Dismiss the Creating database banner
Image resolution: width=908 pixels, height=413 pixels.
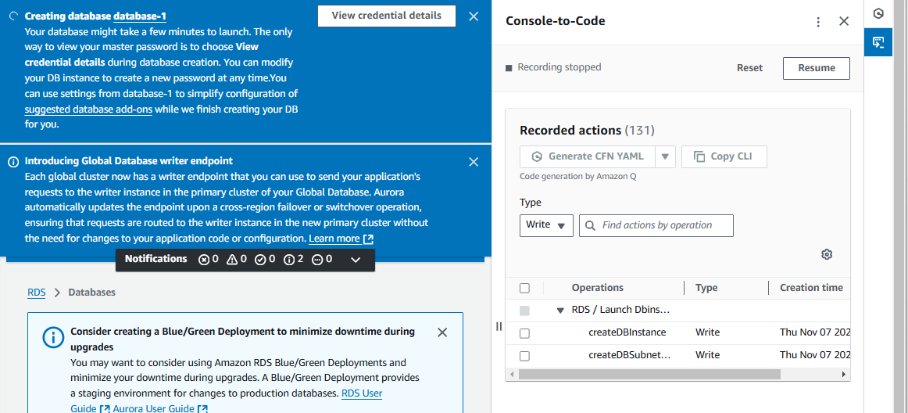(474, 16)
